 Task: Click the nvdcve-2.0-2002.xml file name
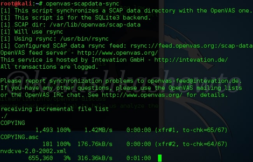coord(33,151)
